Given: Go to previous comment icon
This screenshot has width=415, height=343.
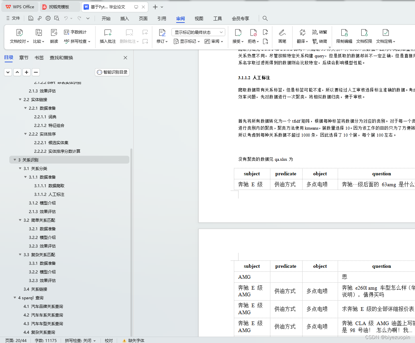Looking at the screenshot, I should [x=145, y=32].
